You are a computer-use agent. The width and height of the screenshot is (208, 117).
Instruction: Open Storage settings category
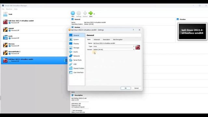coord(77,48)
